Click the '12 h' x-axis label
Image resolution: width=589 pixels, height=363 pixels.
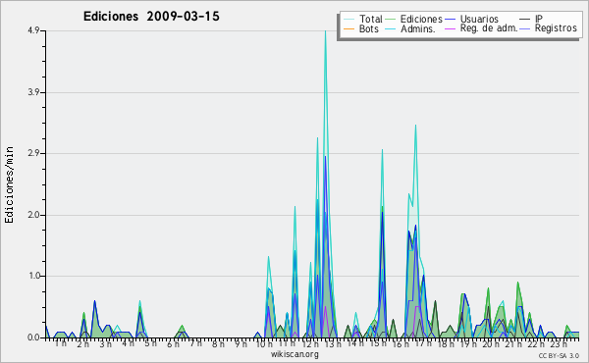click(310, 343)
